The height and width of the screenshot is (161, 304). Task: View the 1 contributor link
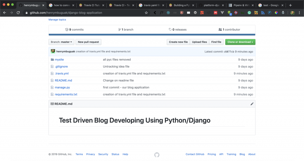click(x=229, y=29)
